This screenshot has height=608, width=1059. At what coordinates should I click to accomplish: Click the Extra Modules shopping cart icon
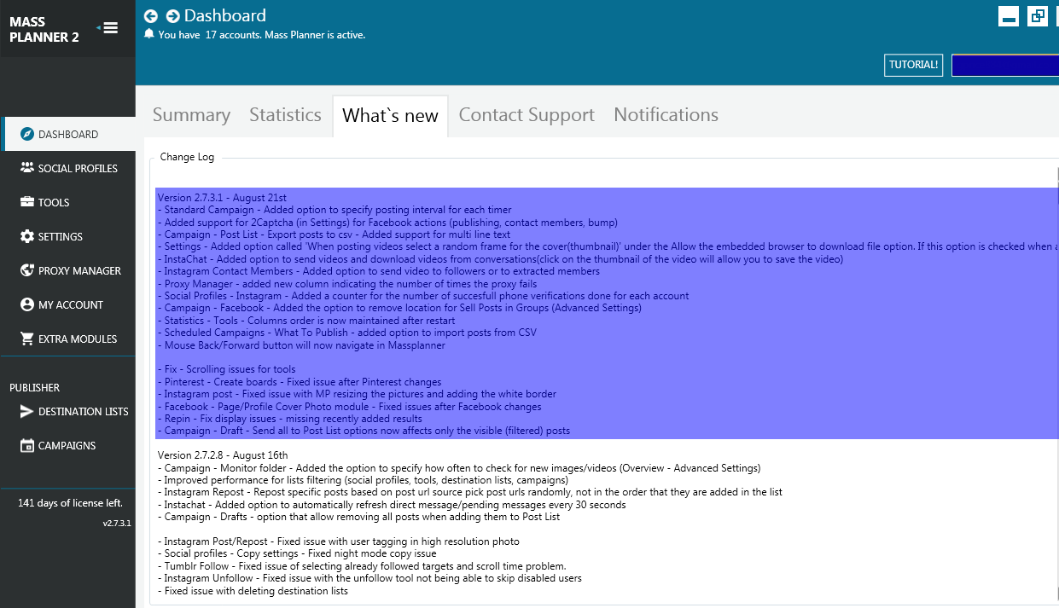(26, 339)
